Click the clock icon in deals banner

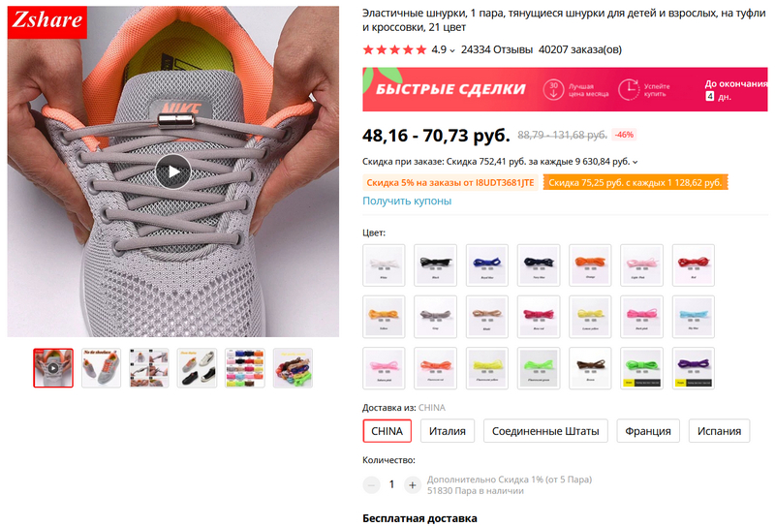click(629, 90)
